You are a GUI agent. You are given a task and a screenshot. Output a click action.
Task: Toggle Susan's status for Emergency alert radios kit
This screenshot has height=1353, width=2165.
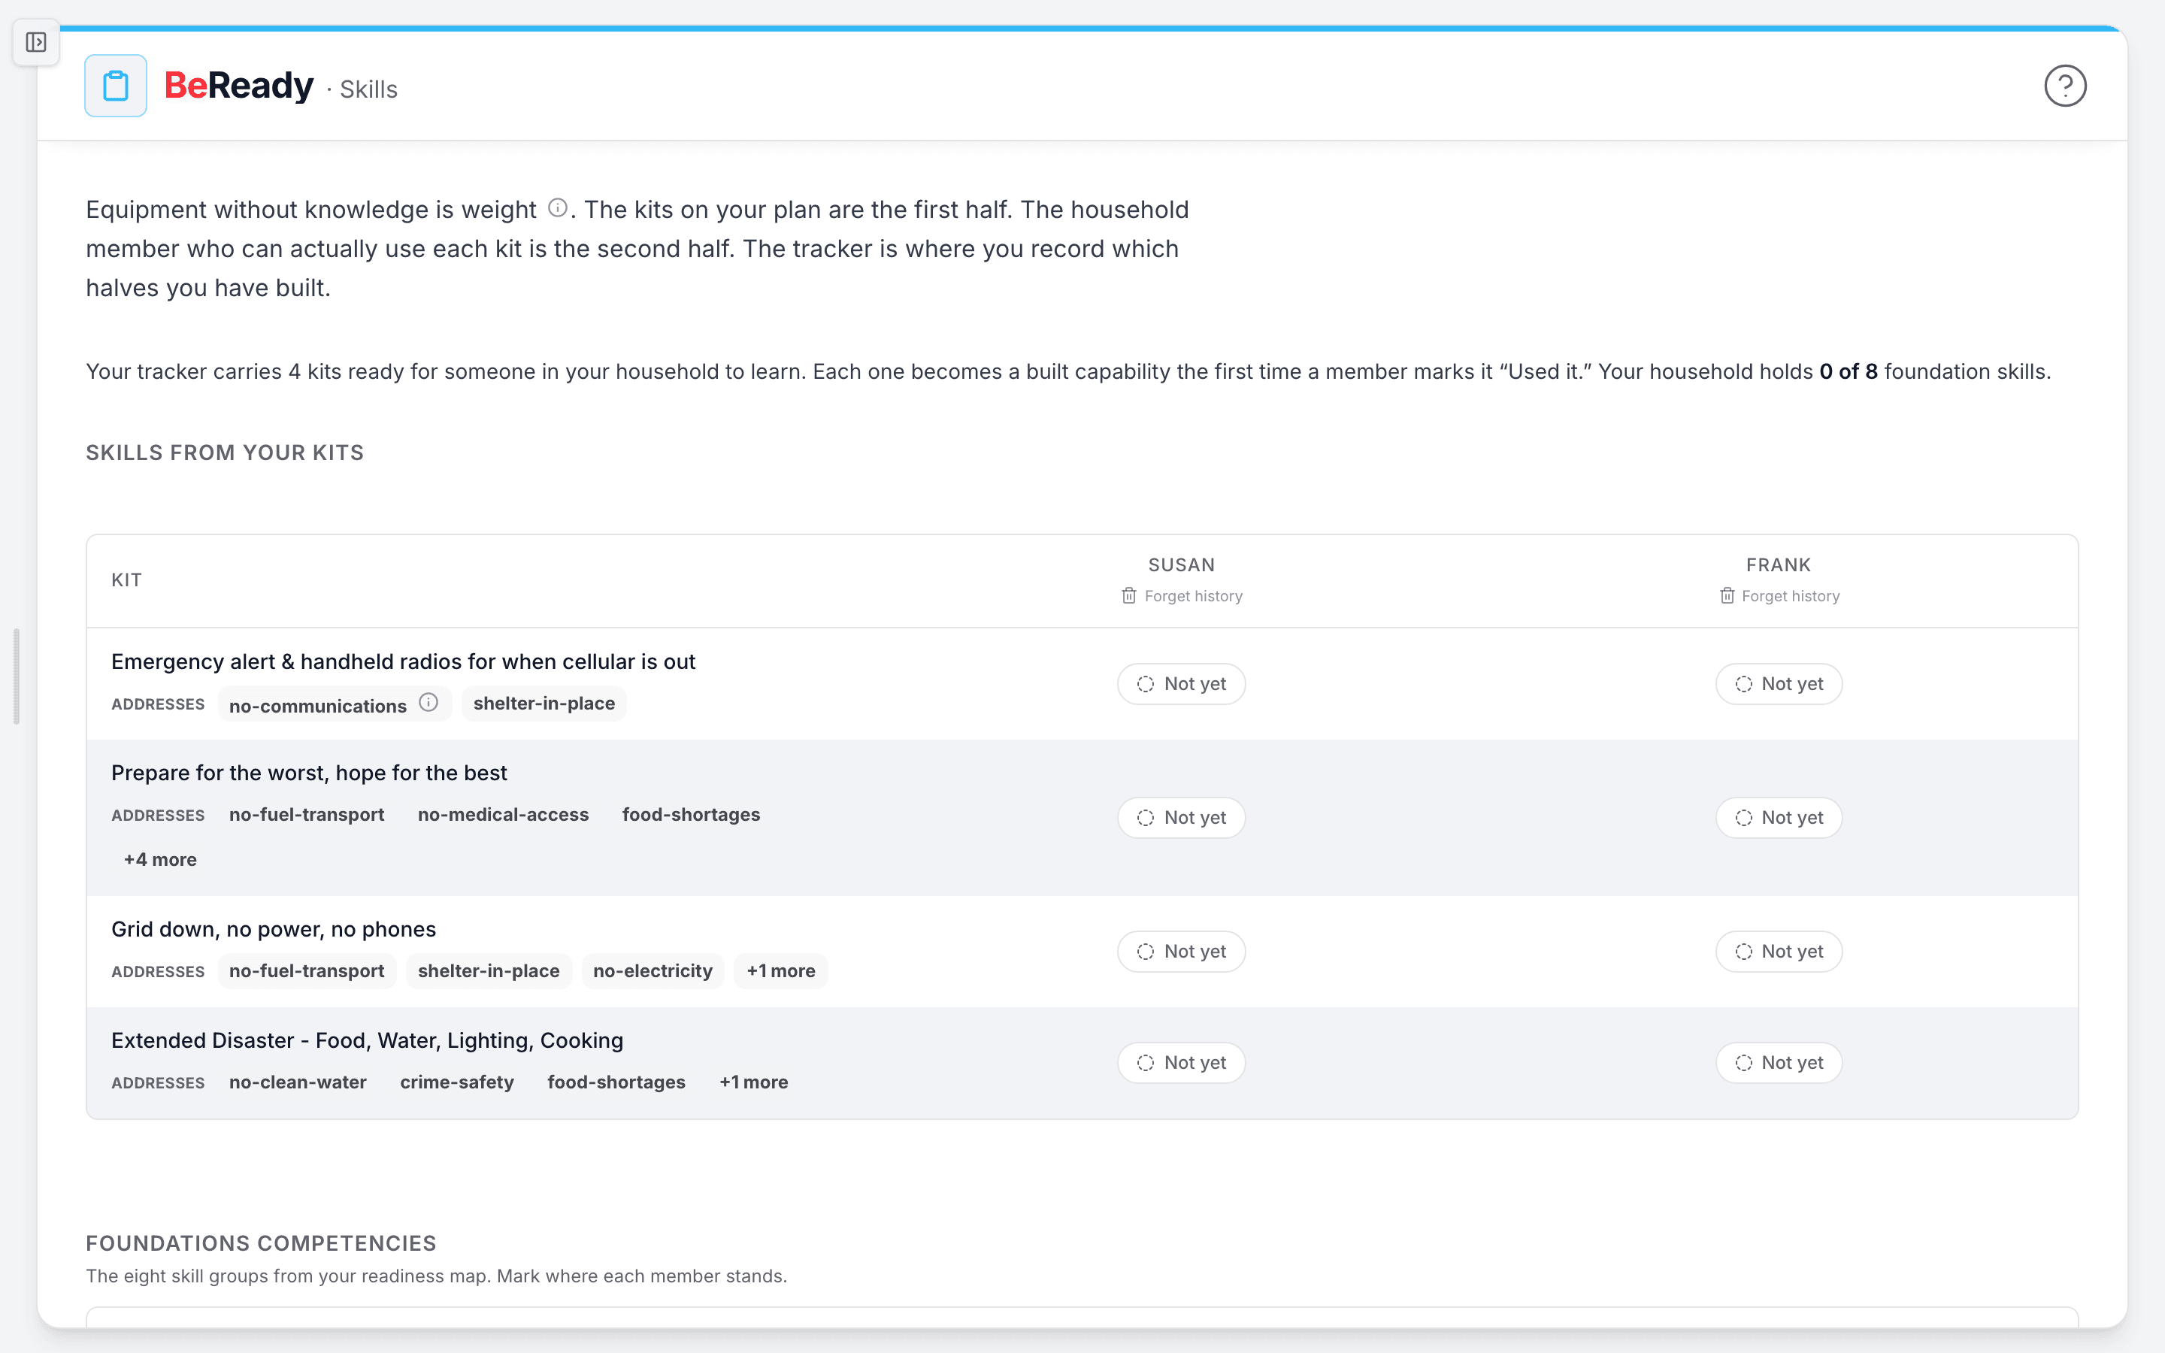pos(1181,684)
